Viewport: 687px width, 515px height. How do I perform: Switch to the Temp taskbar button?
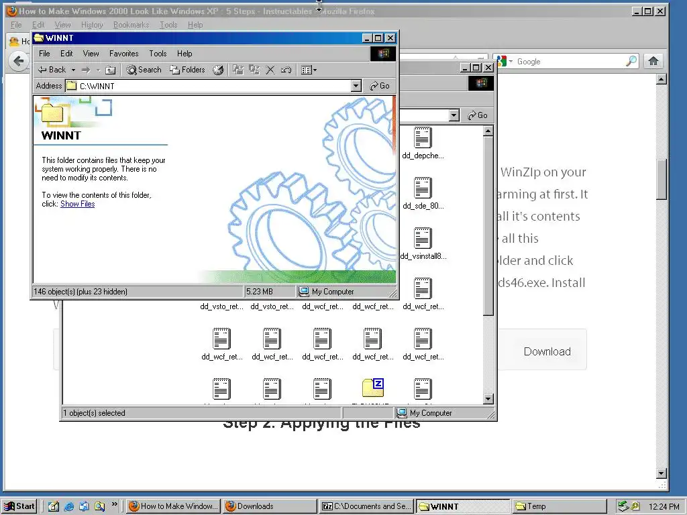(560, 506)
